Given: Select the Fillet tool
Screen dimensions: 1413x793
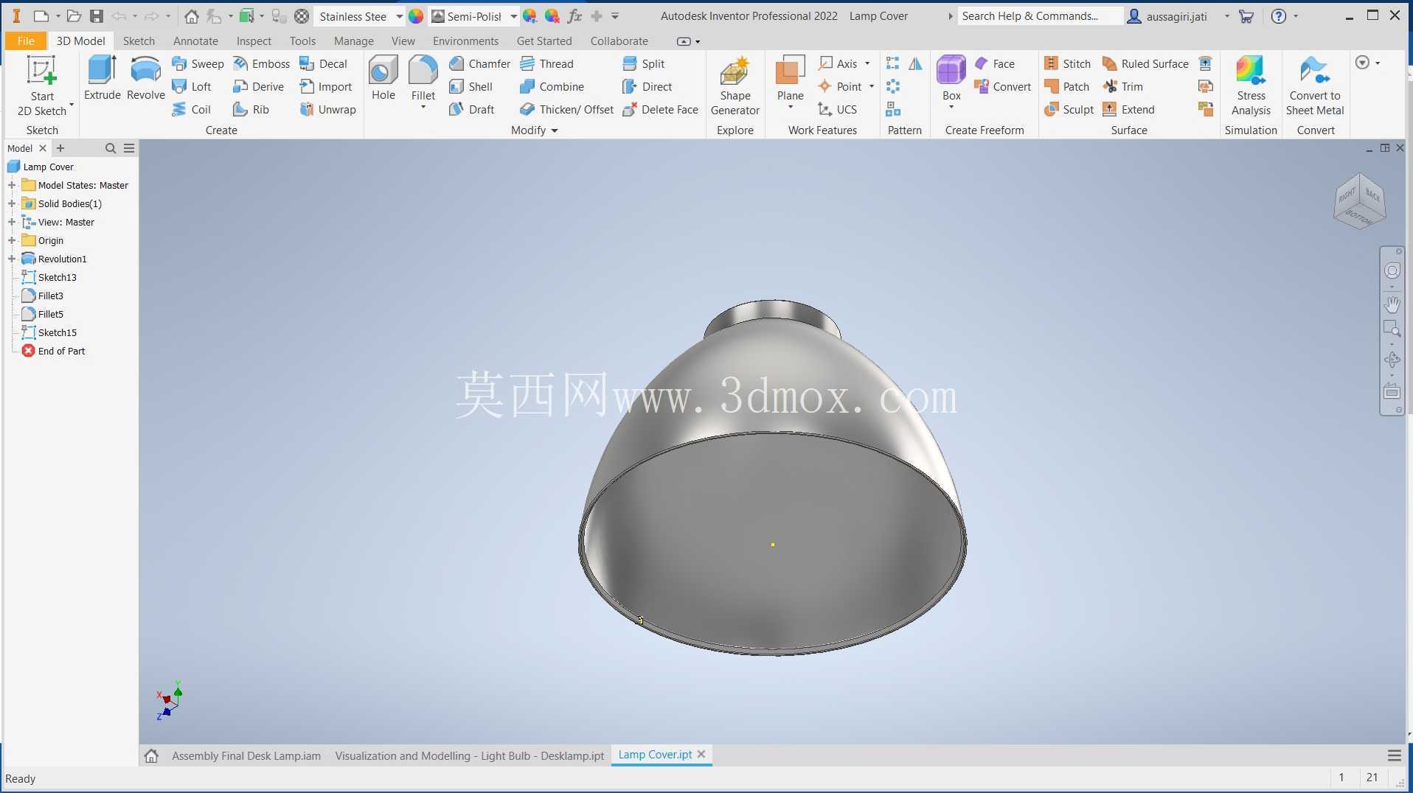Looking at the screenshot, I should [423, 78].
